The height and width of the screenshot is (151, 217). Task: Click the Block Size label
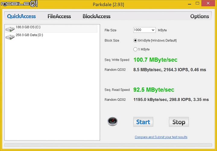point(112,41)
